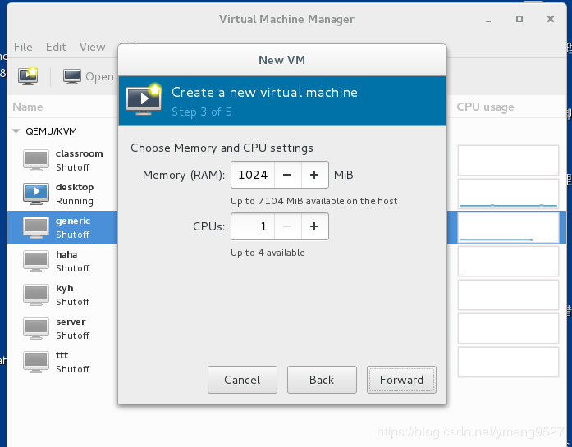Click Forward to next step
The image size is (572, 447).
point(401,380)
